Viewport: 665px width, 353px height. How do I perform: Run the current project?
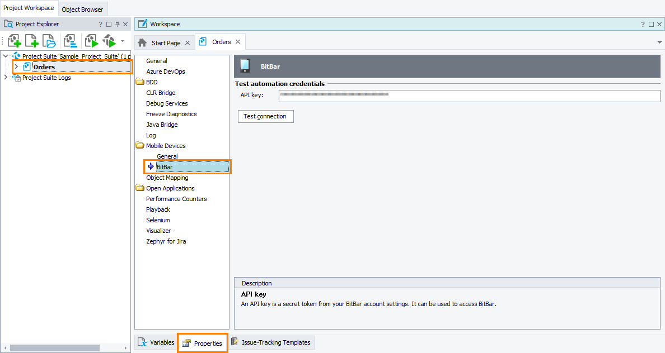[x=91, y=40]
